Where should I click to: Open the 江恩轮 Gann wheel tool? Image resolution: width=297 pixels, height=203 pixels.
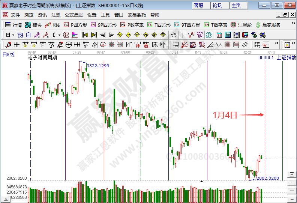[x=241, y=25]
